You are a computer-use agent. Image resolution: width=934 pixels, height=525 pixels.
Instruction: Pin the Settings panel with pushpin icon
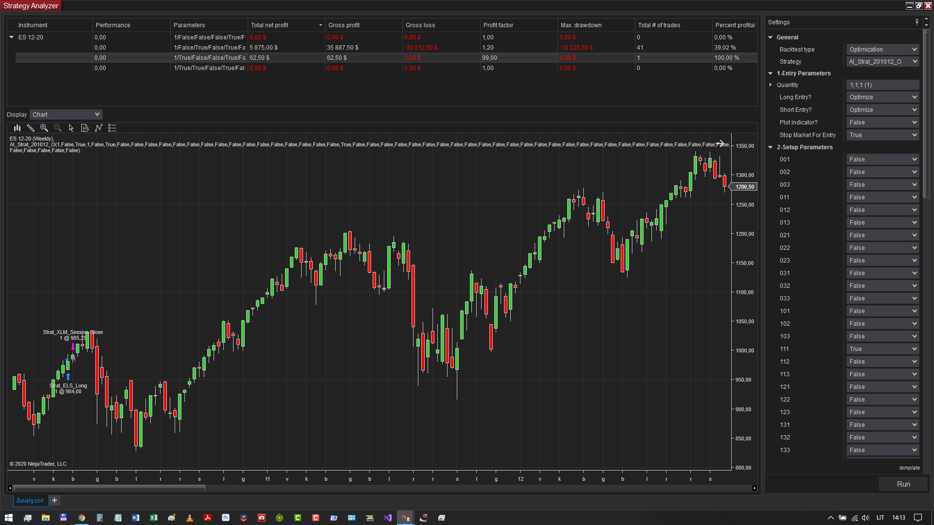click(x=917, y=22)
